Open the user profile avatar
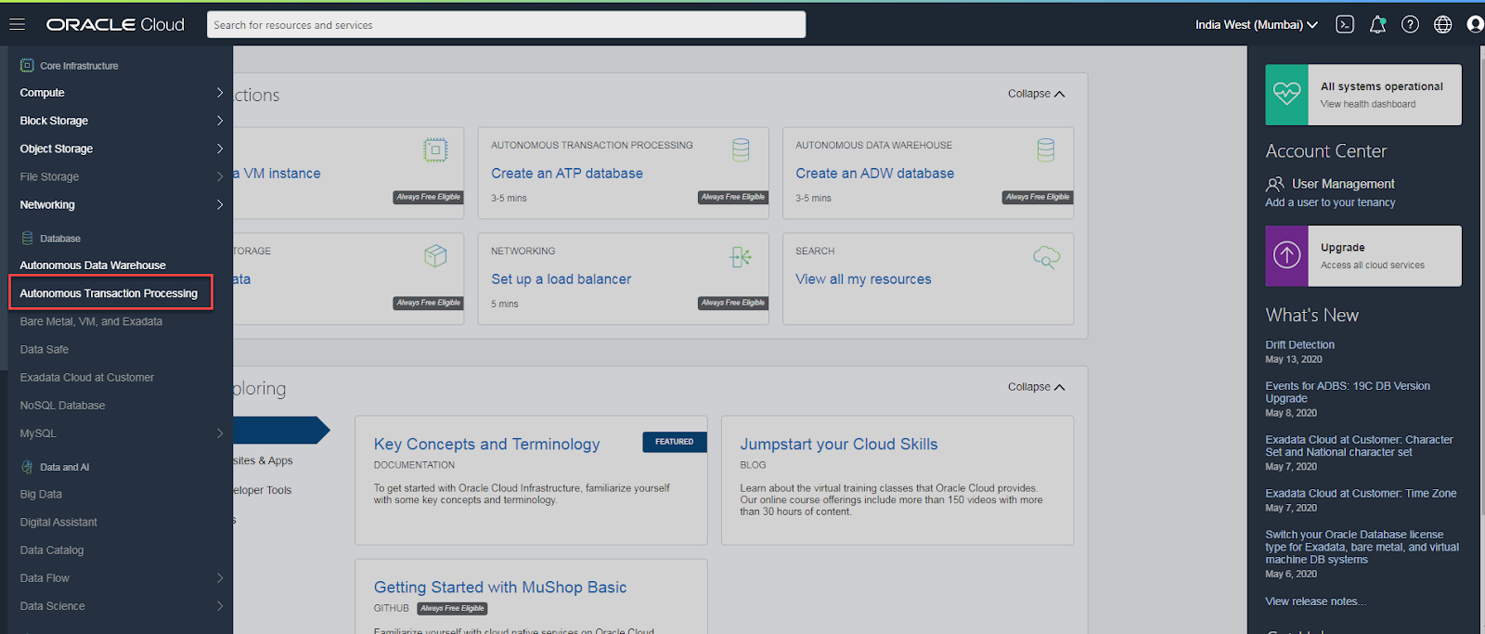The image size is (1485, 634). 1475,24
